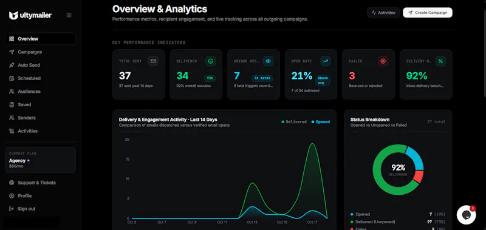
Task: Open Support & Tickets
Action: pos(40,183)
